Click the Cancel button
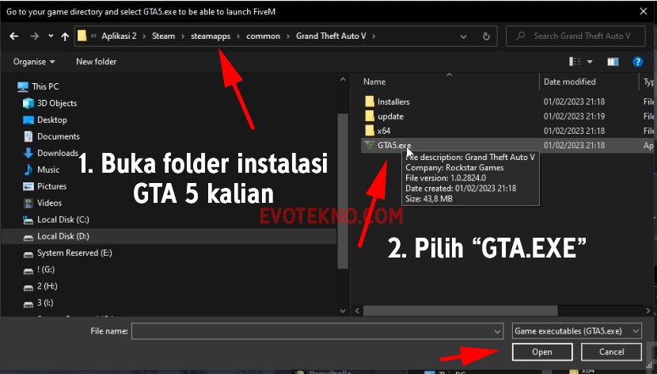This screenshot has height=374, width=657. click(x=611, y=352)
